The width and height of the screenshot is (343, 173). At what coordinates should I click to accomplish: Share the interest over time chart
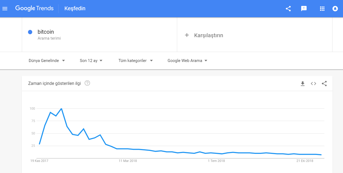pyautogui.click(x=324, y=84)
